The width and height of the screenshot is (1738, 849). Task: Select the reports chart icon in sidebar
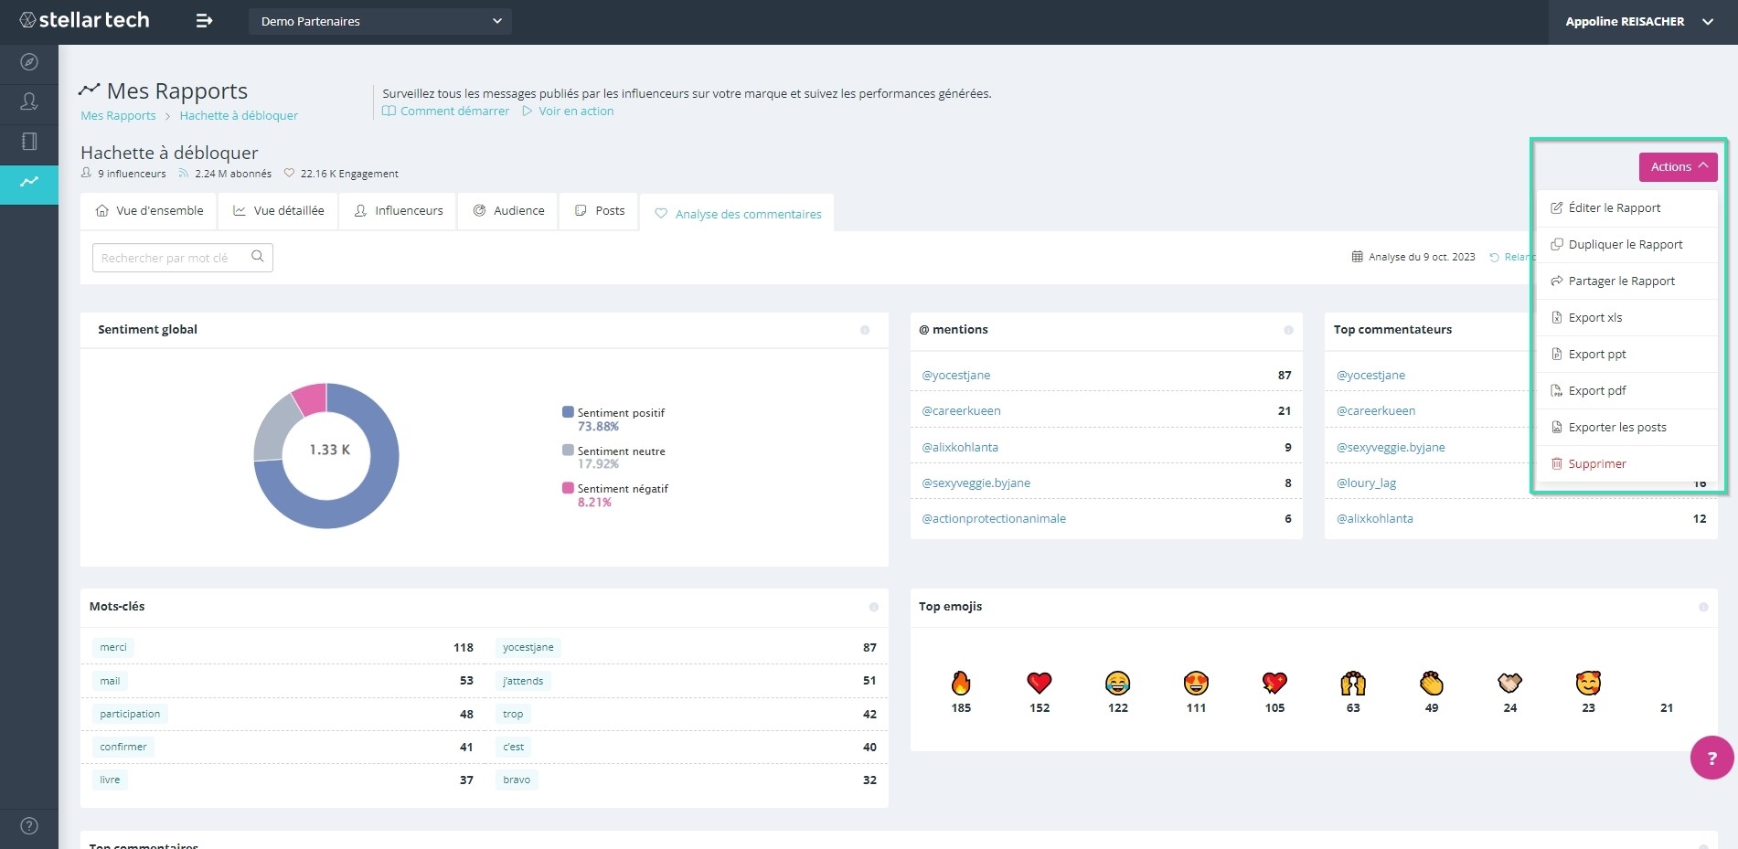click(29, 182)
